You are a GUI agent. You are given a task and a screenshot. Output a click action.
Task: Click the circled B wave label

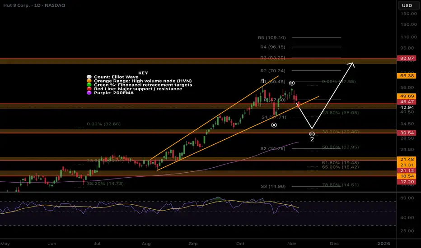tap(292, 83)
